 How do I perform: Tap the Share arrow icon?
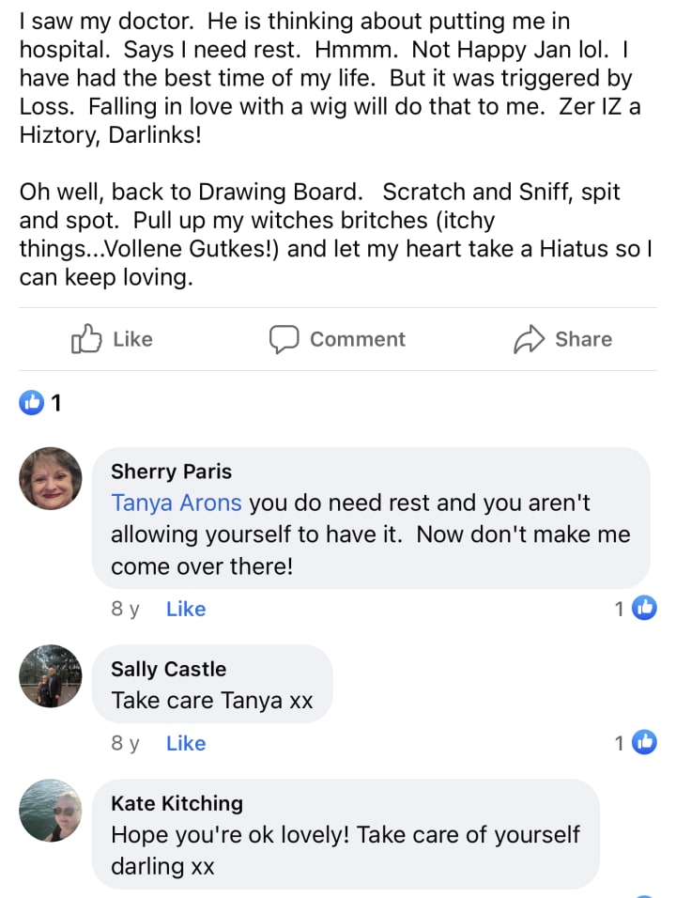click(530, 339)
